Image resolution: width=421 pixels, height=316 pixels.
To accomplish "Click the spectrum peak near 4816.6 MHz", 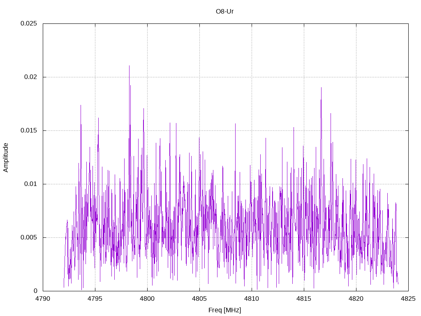I will pos(321,88).
